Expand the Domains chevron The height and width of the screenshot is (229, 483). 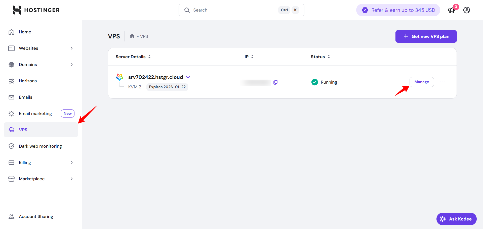[x=72, y=65]
